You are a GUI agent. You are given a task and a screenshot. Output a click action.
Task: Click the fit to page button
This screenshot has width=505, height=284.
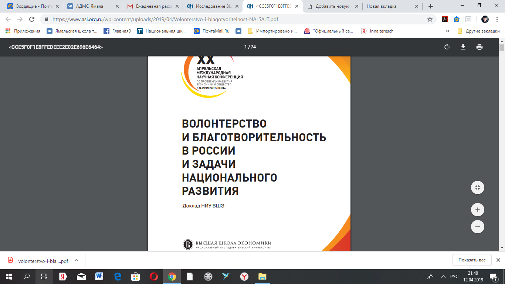[x=477, y=187]
